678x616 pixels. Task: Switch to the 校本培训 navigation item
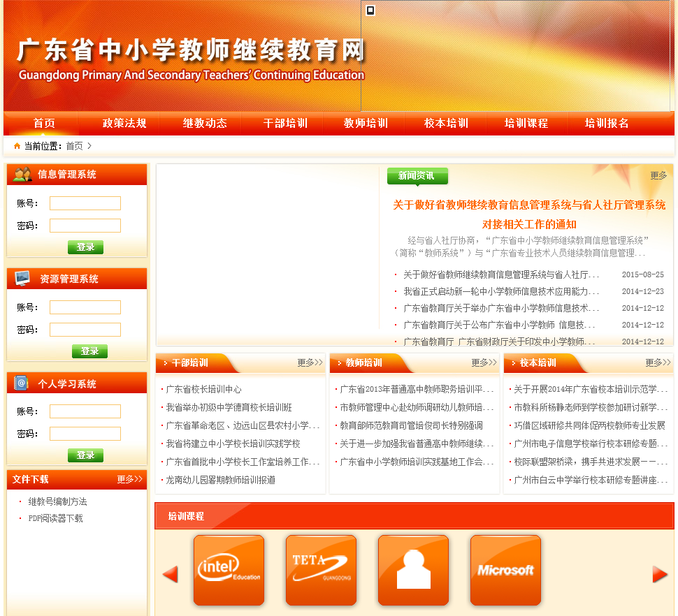(446, 123)
